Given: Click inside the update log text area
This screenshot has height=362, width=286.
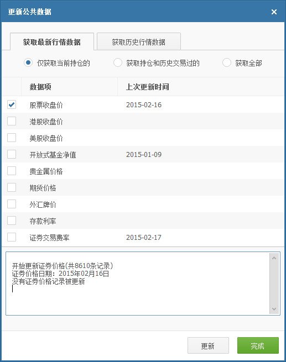Looking at the screenshot, I should point(138,284).
